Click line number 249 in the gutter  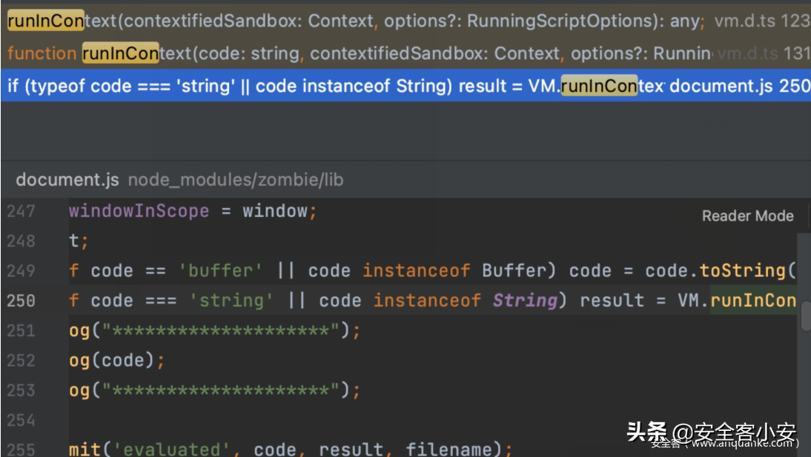pyautogui.click(x=21, y=271)
